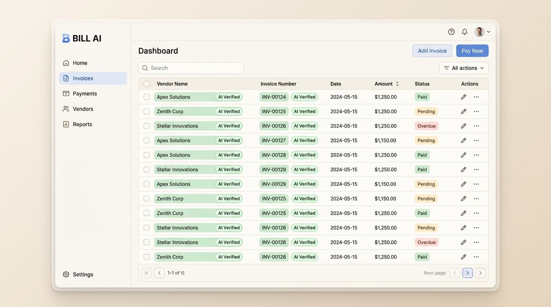Select the Payments icon in the sidebar
Screen dimensions: 551x307
66,93
